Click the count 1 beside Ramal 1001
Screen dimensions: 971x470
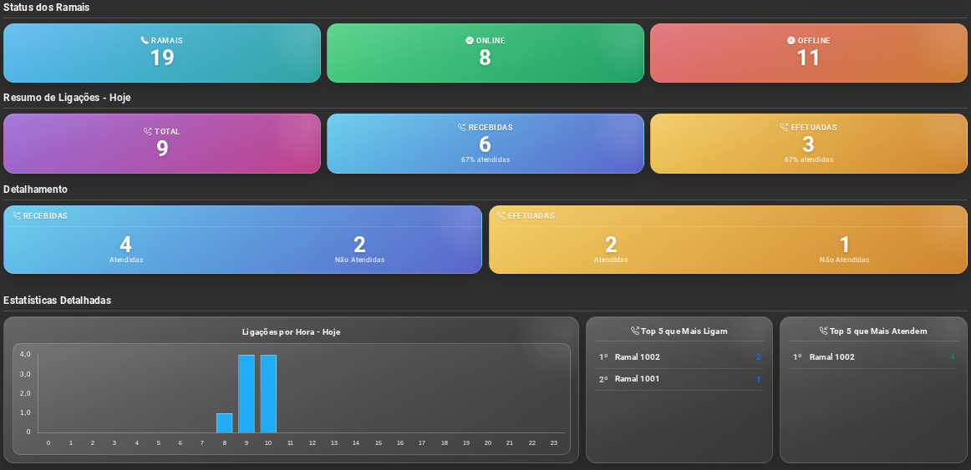[758, 380]
